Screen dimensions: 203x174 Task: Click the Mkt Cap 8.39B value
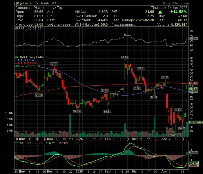pyautogui.click(x=103, y=12)
